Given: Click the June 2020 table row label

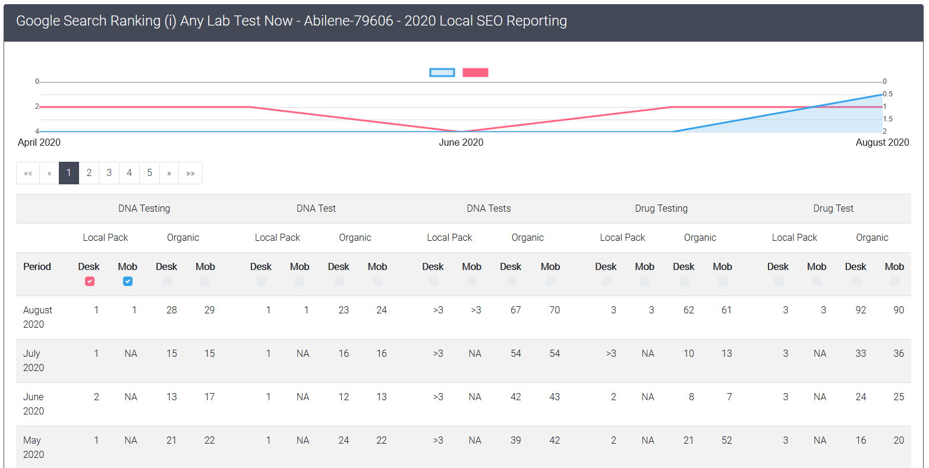Looking at the screenshot, I should coord(33,404).
